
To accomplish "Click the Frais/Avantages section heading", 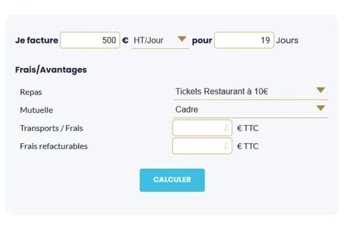I will point(51,70).
